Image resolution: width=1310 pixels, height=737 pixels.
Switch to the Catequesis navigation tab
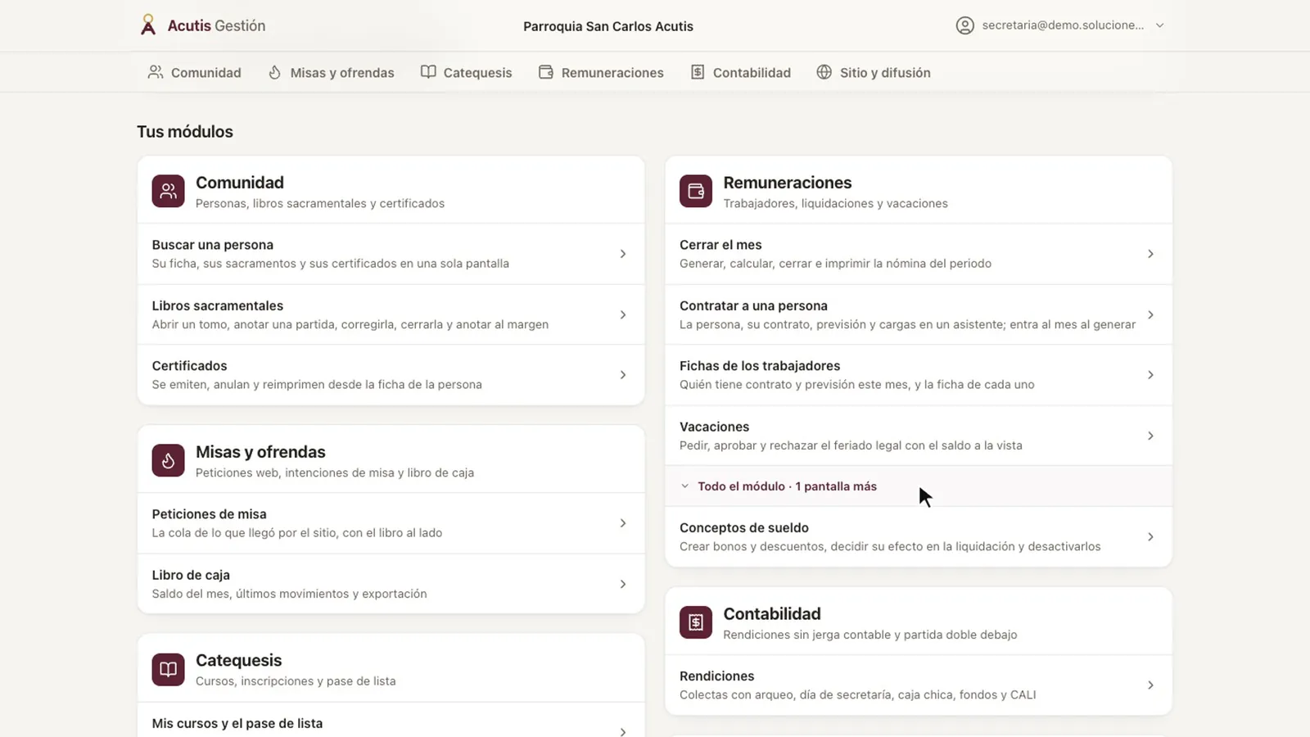[x=466, y=72]
